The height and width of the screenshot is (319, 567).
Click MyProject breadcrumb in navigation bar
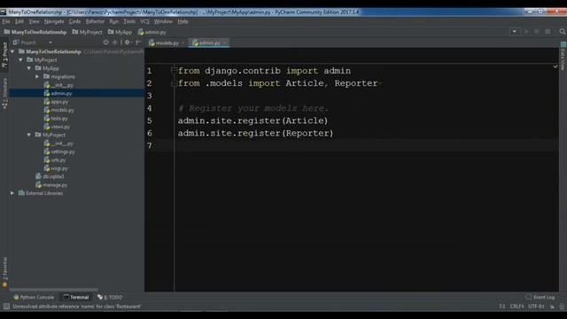pyautogui.click(x=87, y=32)
